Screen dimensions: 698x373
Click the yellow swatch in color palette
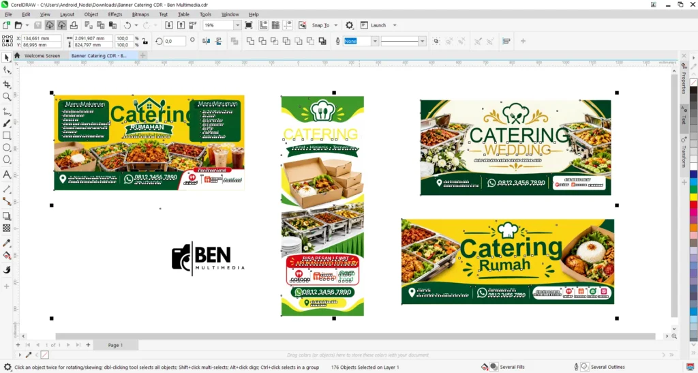(693, 196)
